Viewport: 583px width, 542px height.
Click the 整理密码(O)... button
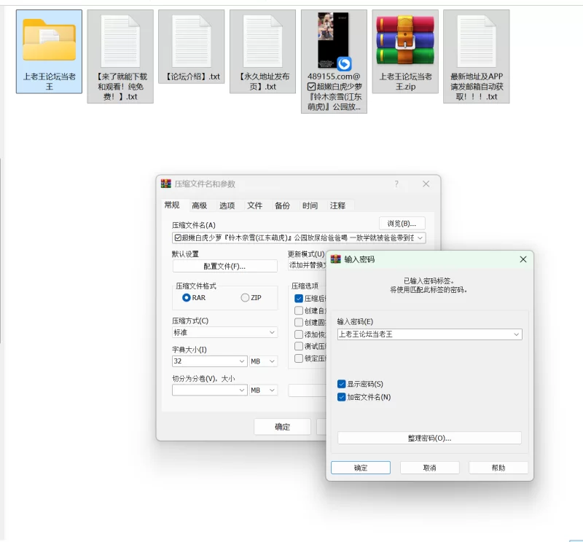coord(429,438)
